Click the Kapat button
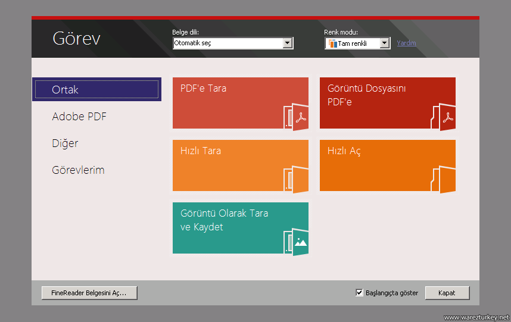This screenshot has height=322, width=511. 447,293
